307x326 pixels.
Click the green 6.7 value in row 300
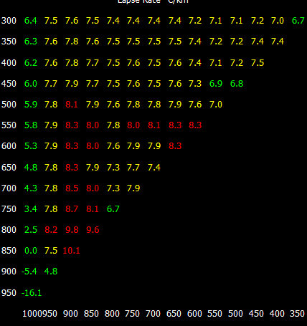(x=298, y=21)
